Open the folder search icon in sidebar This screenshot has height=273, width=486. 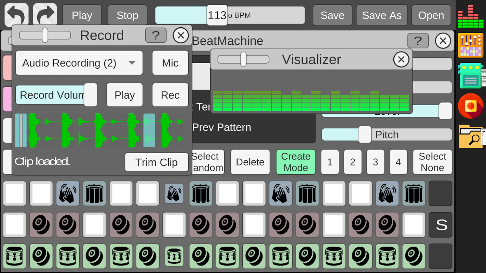[472, 136]
